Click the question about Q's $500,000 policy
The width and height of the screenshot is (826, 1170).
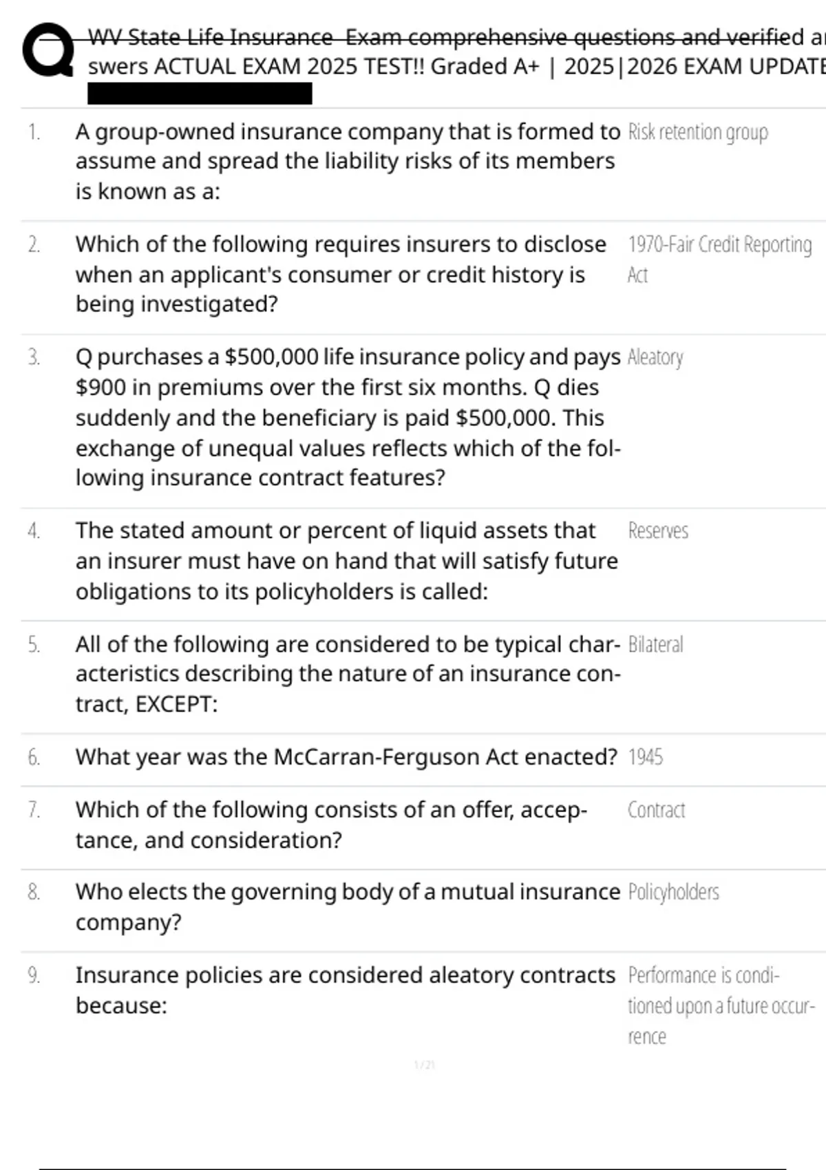point(348,417)
